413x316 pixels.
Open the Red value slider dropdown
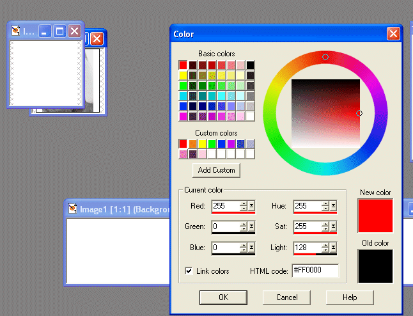click(x=252, y=205)
